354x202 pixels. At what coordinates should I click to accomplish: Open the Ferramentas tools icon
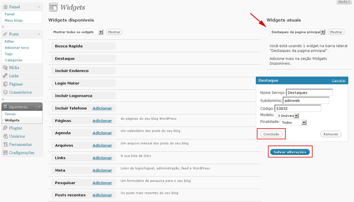tap(5, 145)
